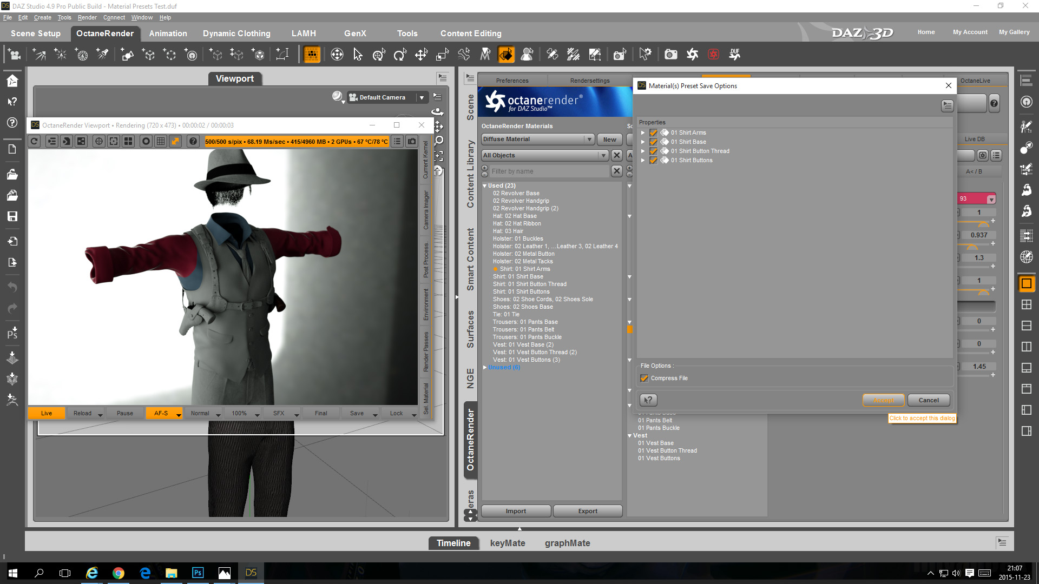Expand the 01 Shirt Base property tree

tap(643, 142)
